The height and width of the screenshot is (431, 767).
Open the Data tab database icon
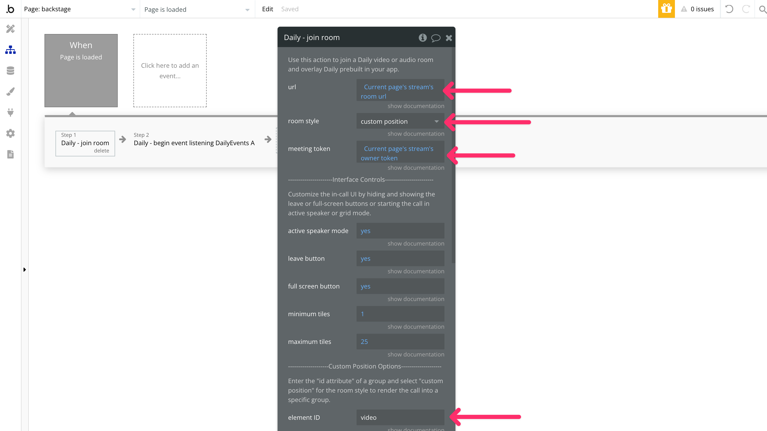tap(10, 71)
